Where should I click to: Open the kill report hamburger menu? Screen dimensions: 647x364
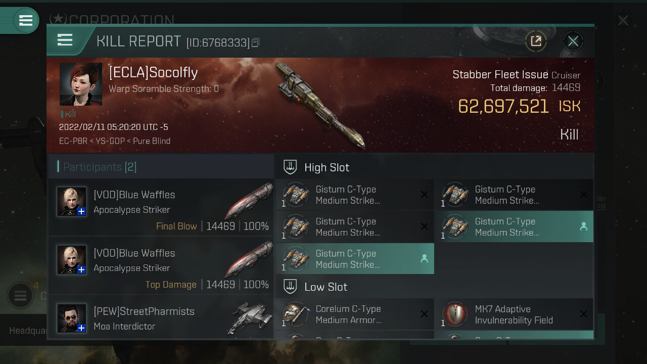65,40
